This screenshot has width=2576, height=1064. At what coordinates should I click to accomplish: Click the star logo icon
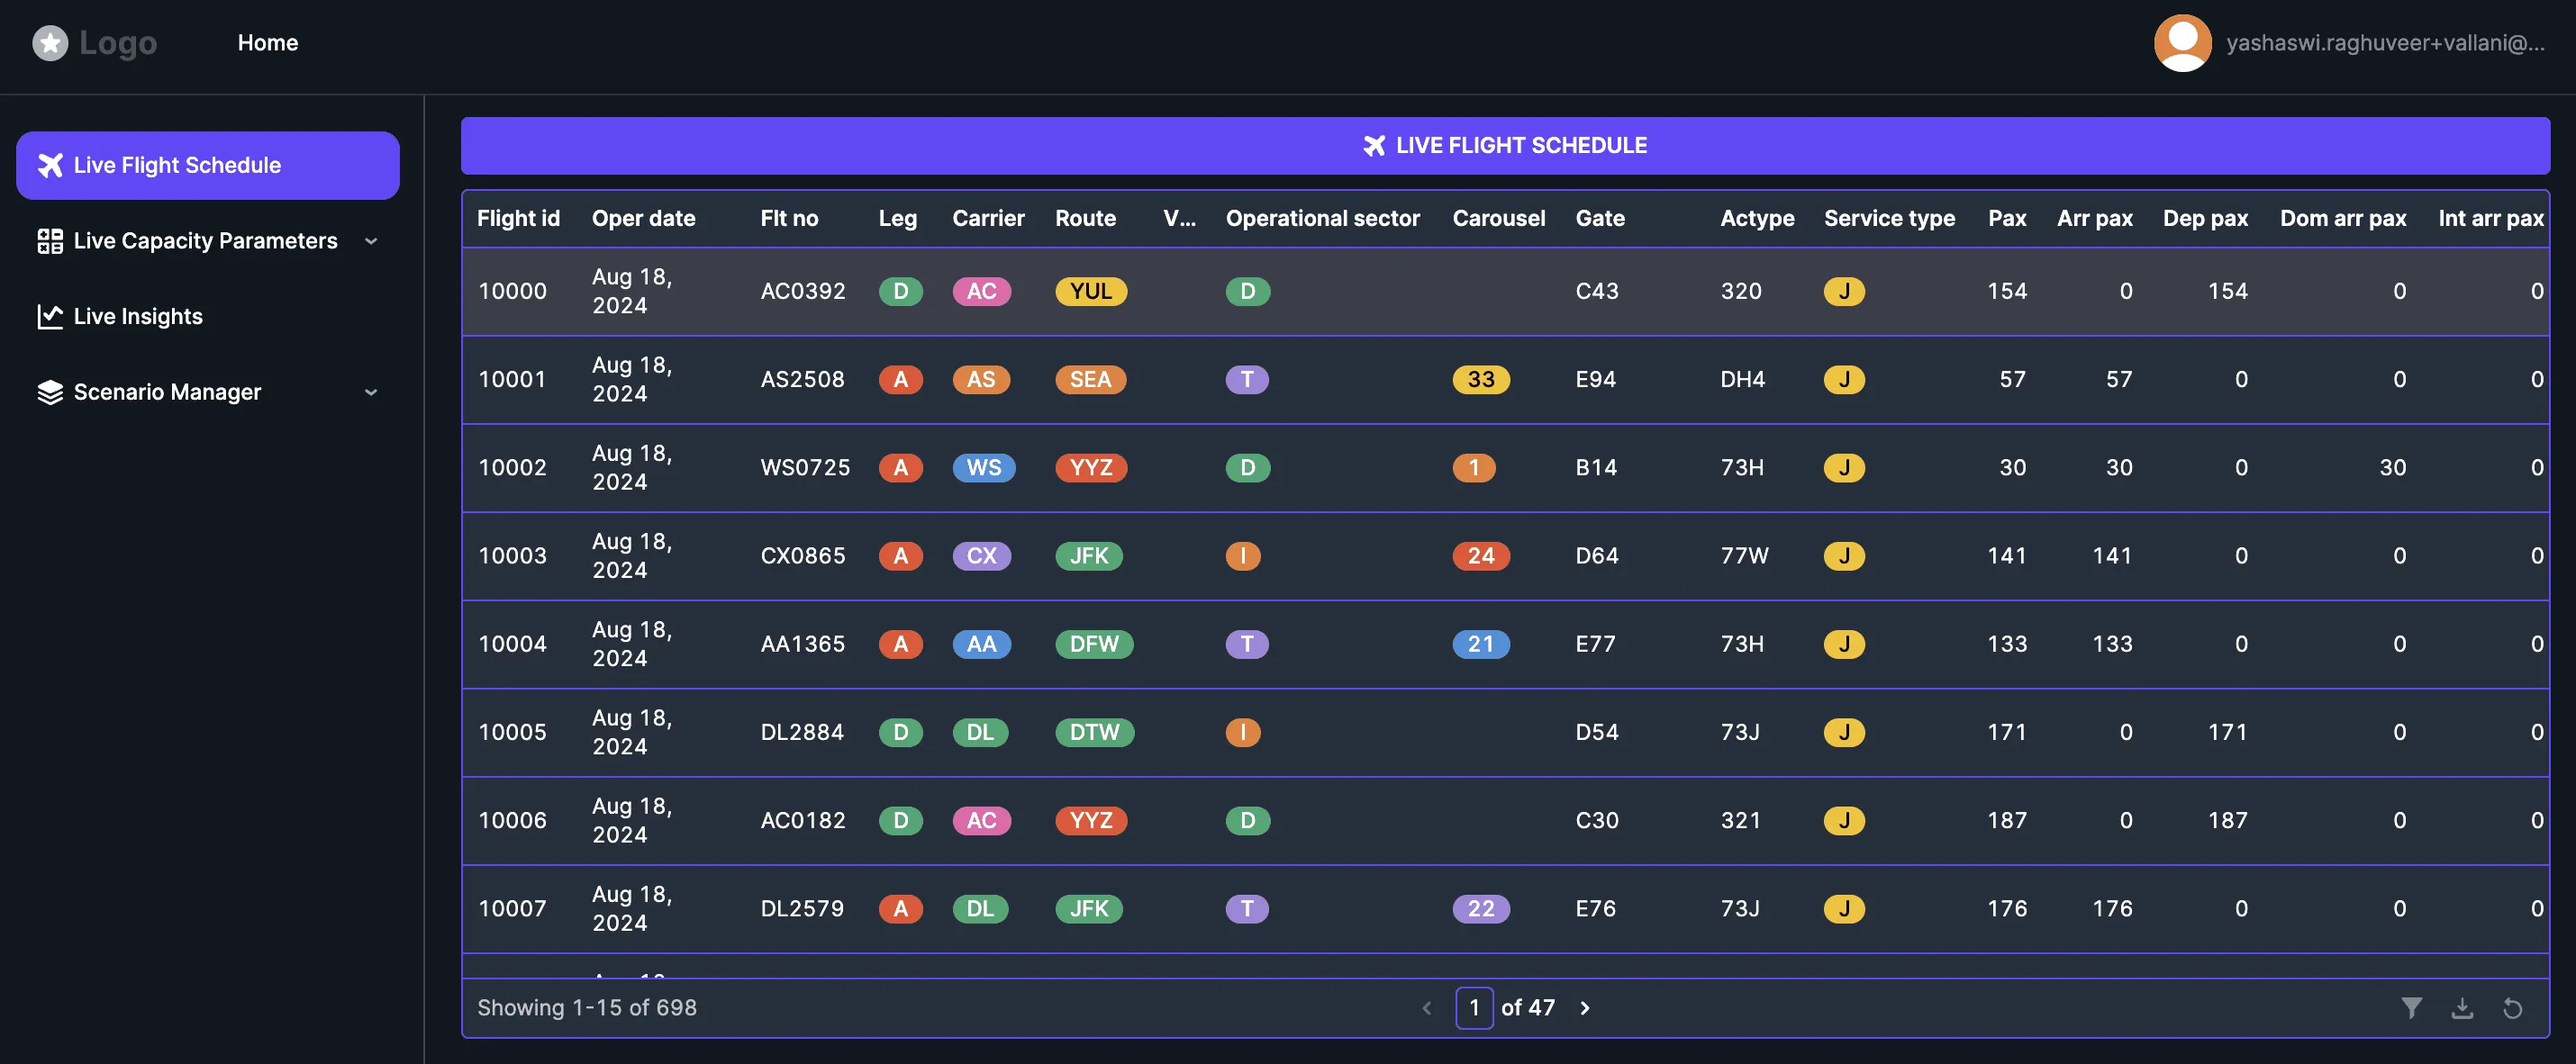pos(50,43)
